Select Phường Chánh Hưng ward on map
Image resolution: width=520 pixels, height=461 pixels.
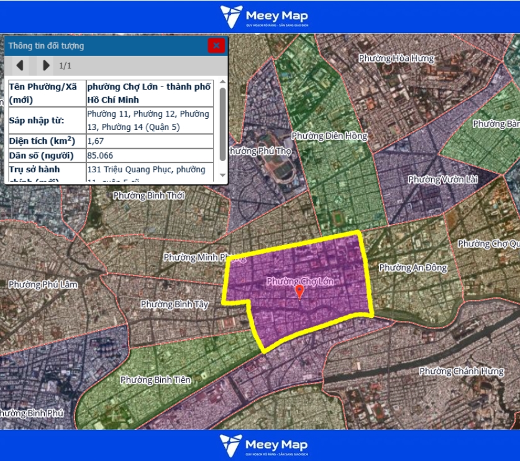461,371
